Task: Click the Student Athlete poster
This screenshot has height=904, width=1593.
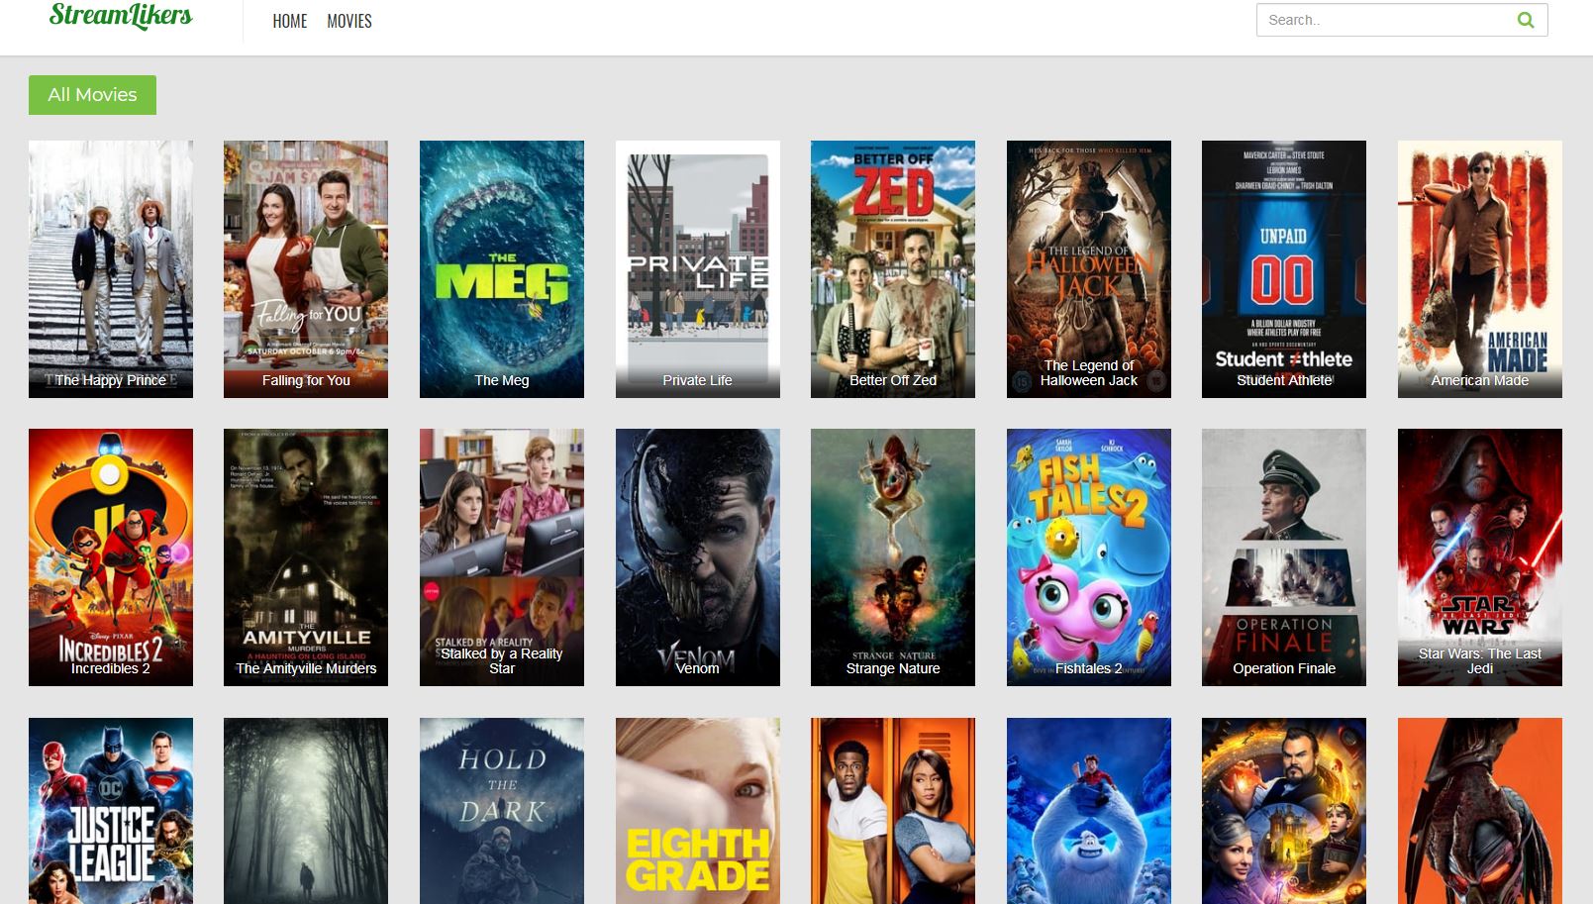Action: pos(1283,268)
